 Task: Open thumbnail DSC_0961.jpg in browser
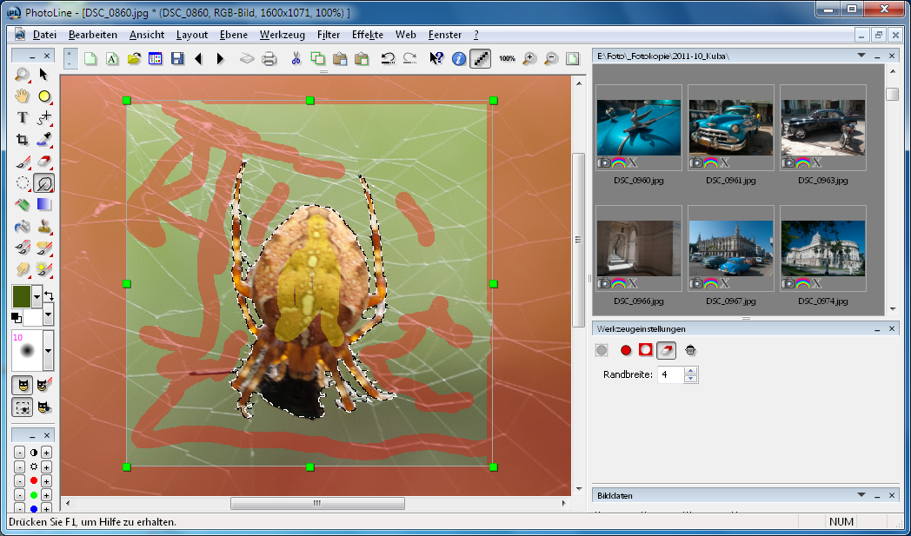(x=730, y=127)
